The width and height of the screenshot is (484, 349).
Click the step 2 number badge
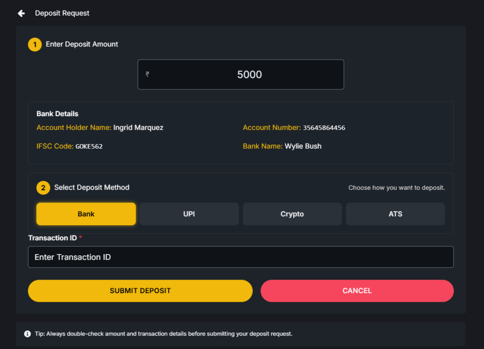43,188
